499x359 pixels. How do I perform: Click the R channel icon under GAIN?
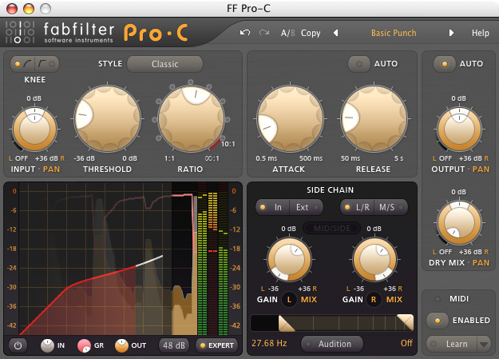(374, 299)
